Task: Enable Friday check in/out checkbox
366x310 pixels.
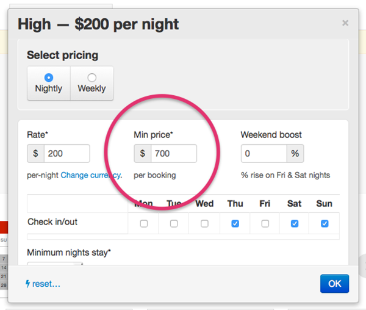Action: pyautogui.click(x=265, y=223)
